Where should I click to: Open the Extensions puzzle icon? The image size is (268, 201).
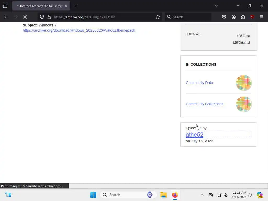(x=243, y=17)
